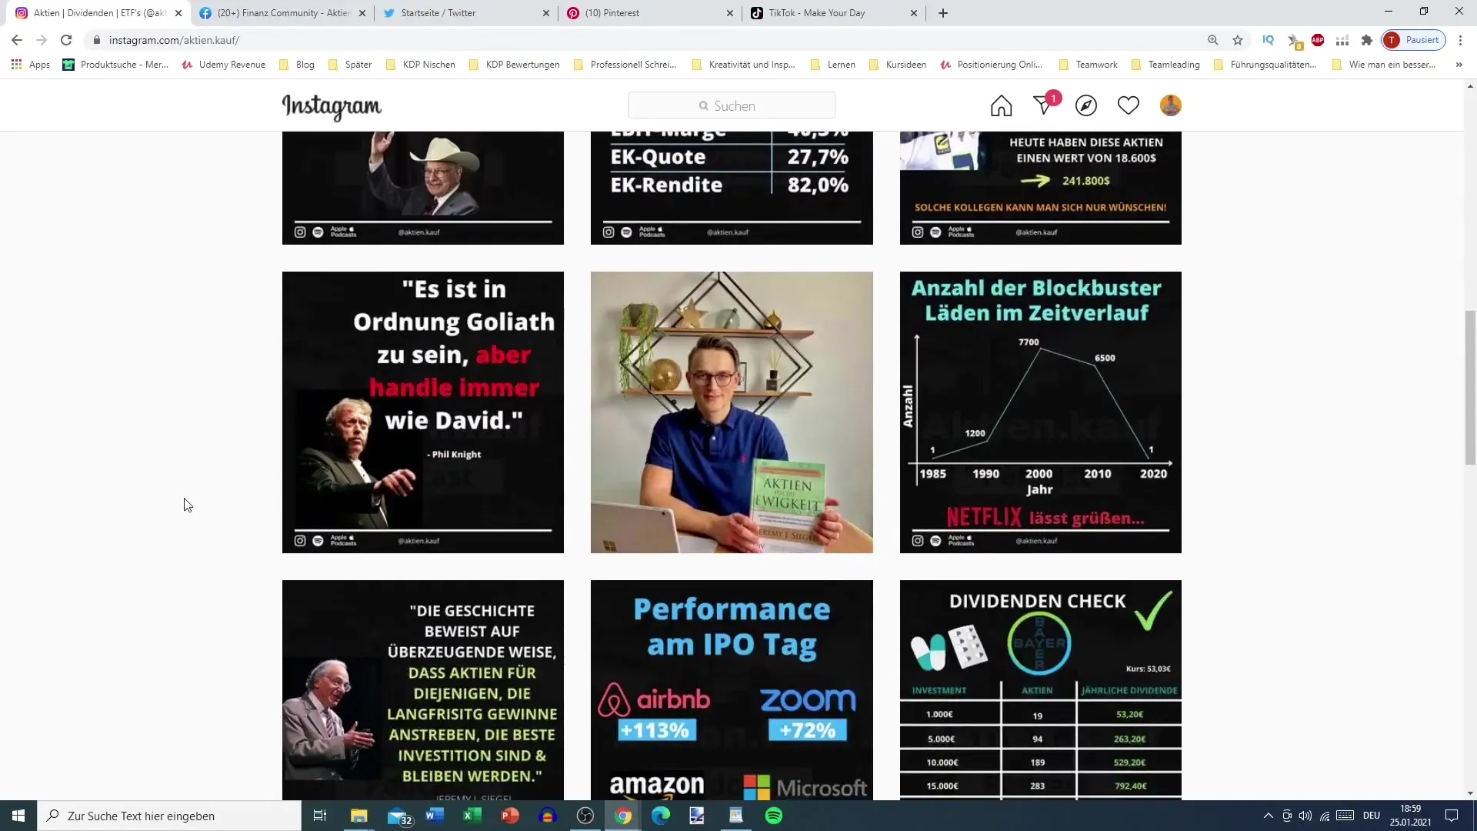Go back in browser history

17,40
